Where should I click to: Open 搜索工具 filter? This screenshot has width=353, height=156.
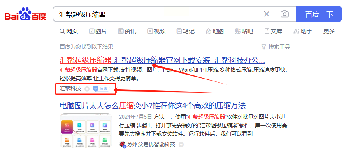pyautogui.click(x=276, y=47)
